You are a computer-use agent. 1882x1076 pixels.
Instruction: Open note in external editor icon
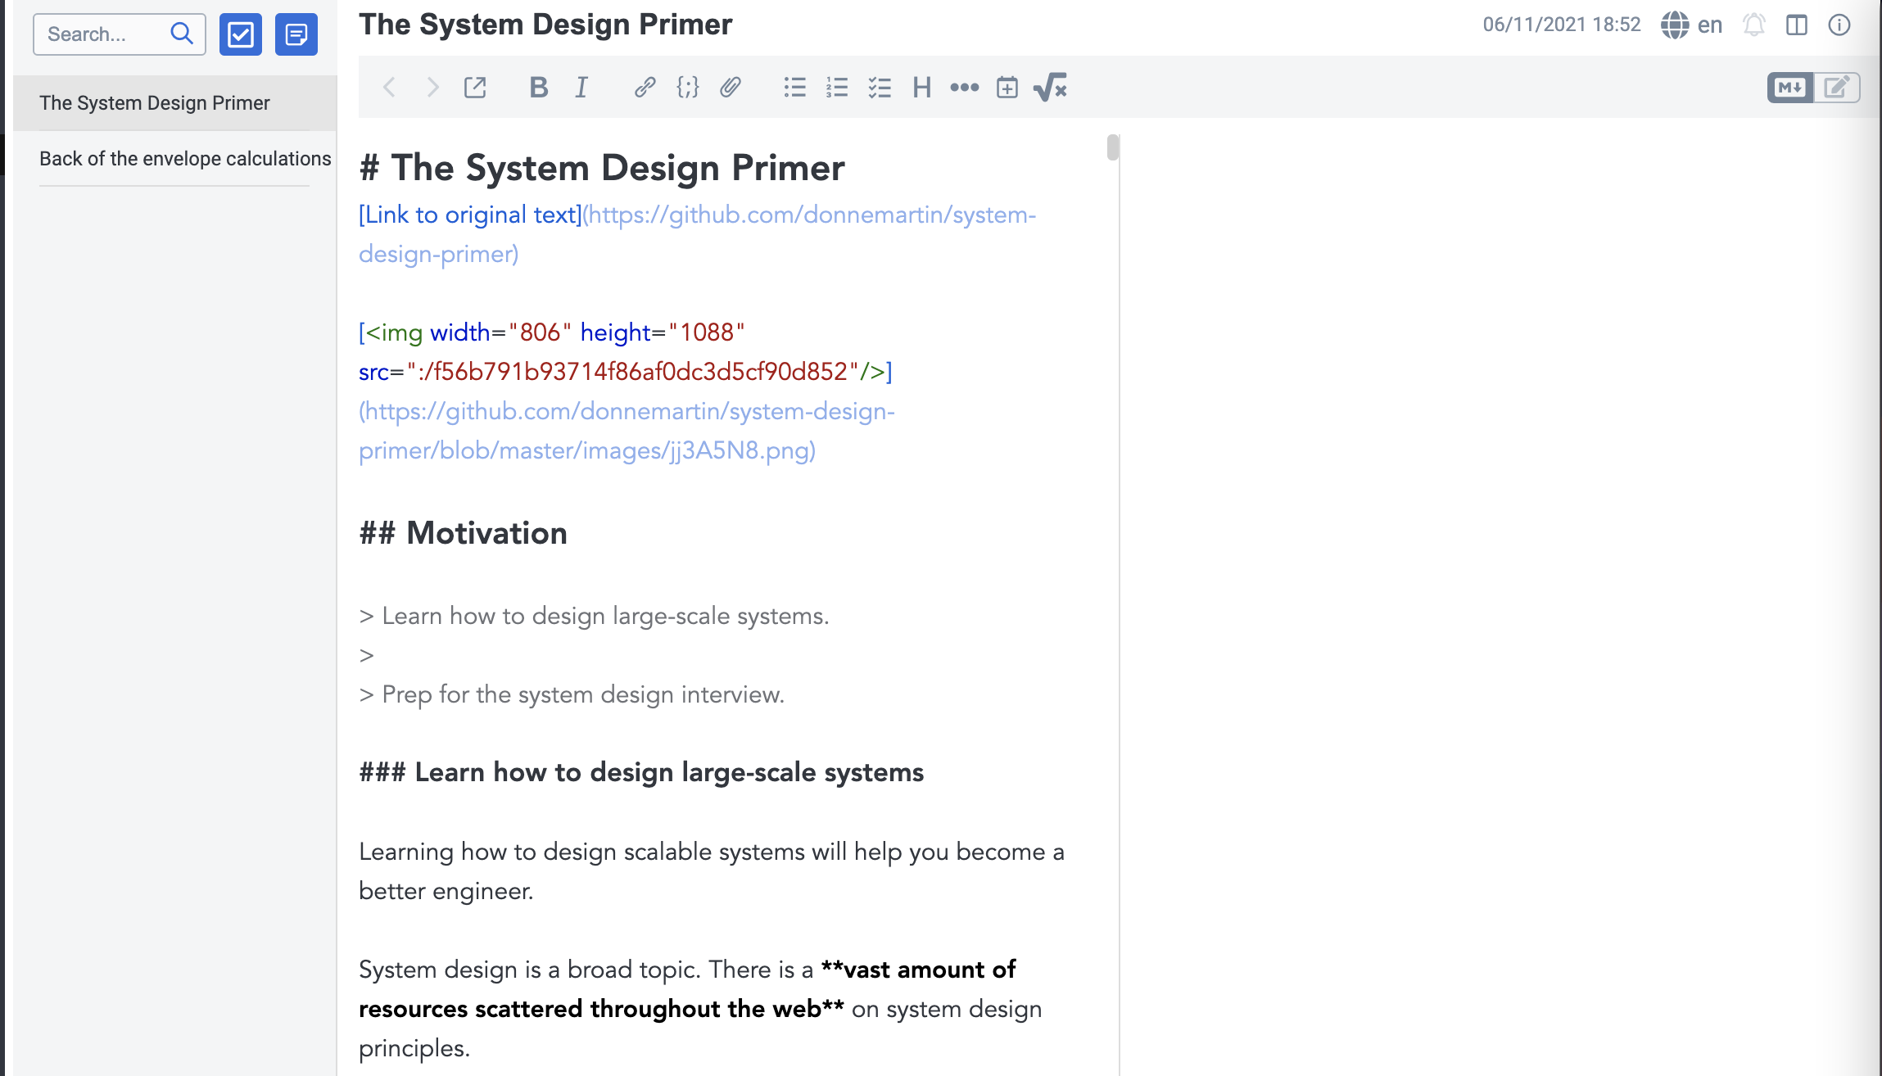475,88
